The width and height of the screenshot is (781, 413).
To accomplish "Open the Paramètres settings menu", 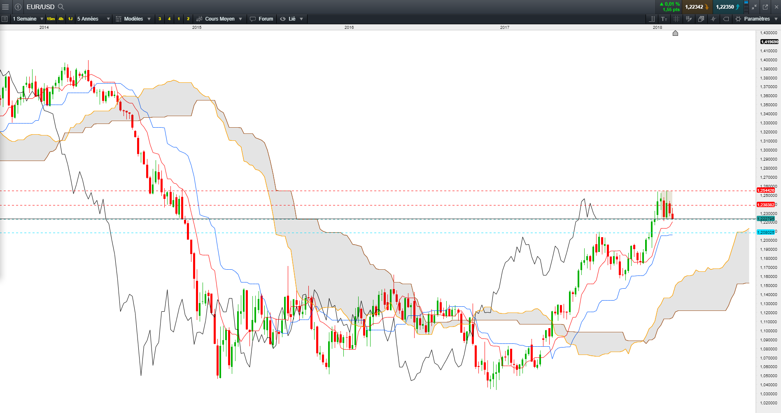I will point(756,19).
